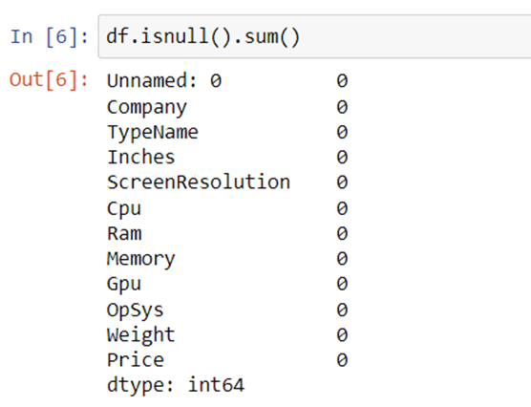Click the Ram row label
This screenshot has height=407, width=531.
pos(124,233)
